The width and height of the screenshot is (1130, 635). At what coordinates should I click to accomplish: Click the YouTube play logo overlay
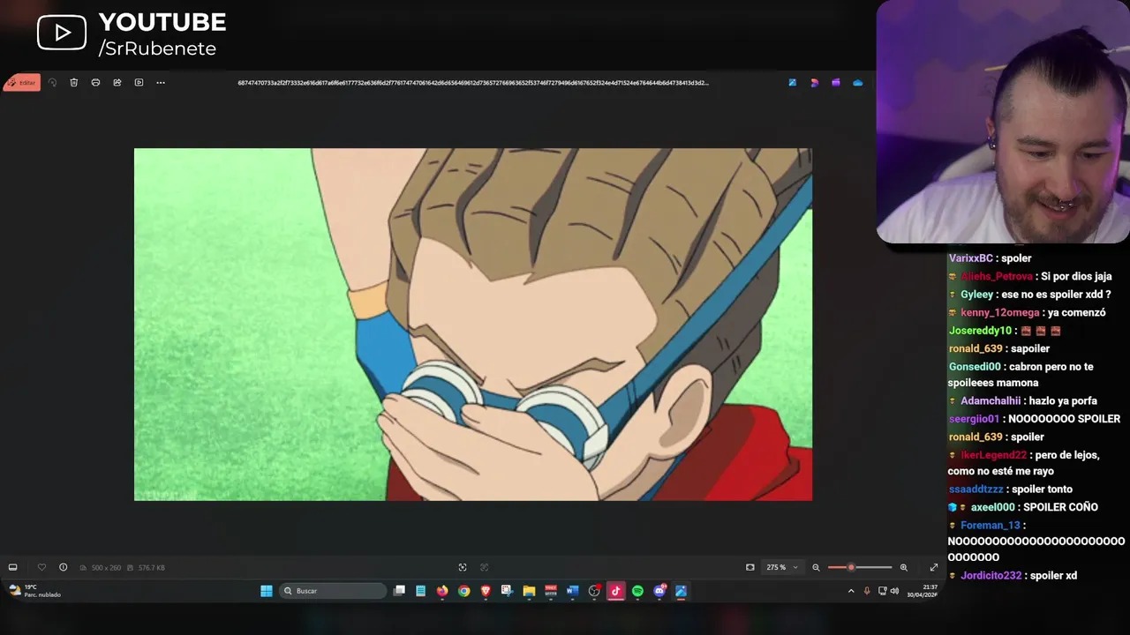click(x=62, y=34)
